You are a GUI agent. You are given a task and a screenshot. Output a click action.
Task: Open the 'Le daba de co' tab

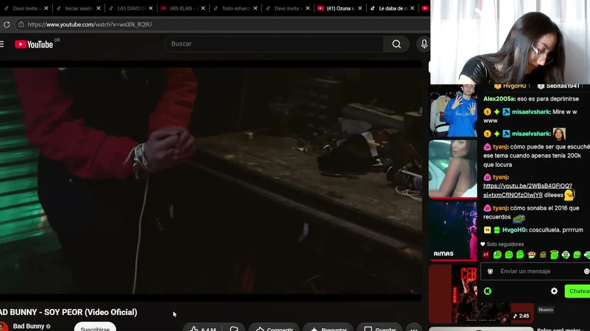coord(393,8)
